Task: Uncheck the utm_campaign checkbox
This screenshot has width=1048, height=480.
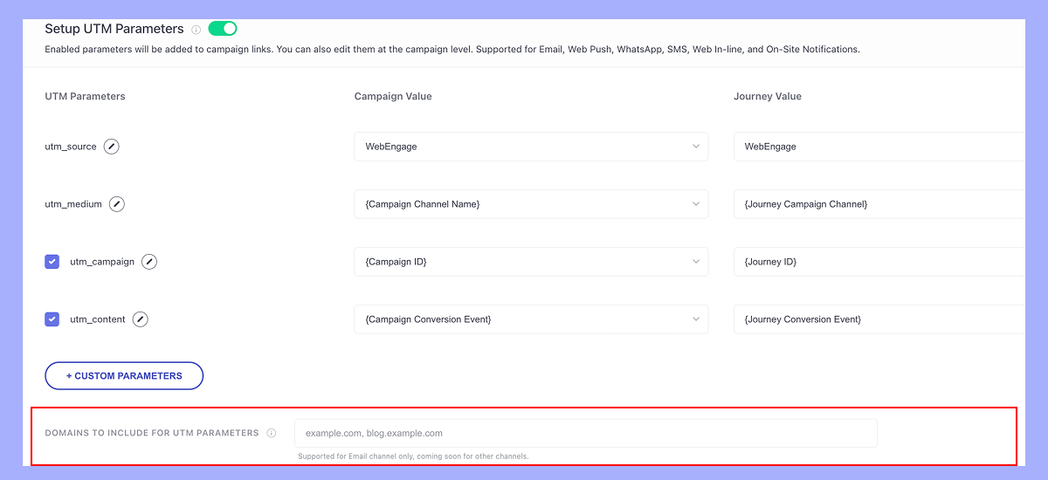Action: click(x=52, y=262)
